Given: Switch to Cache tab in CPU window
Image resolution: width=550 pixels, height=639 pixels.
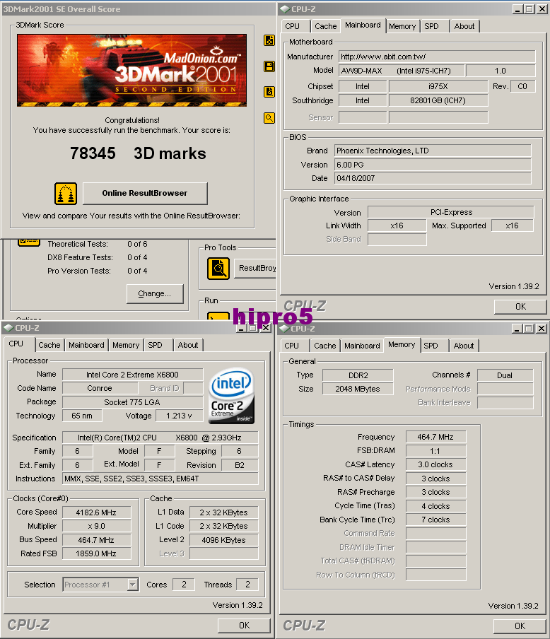Looking at the screenshot, I should [49, 345].
